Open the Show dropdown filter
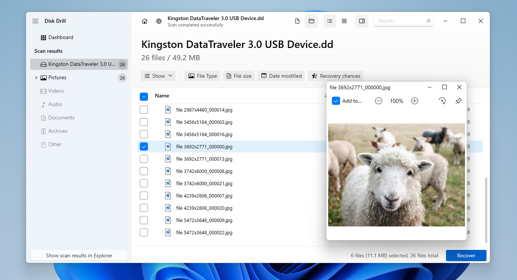The width and height of the screenshot is (517, 280). click(x=158, y=76)
